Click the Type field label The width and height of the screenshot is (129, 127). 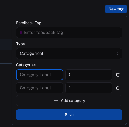point(21,44)
